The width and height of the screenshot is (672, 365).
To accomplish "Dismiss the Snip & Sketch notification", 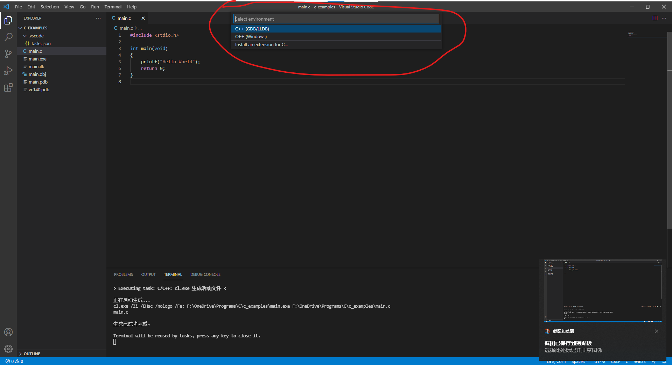I will 657,331.
